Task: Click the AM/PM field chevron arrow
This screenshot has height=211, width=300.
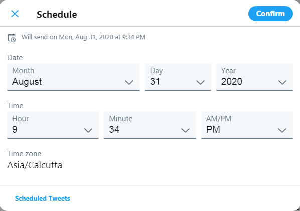Action: 282,130
